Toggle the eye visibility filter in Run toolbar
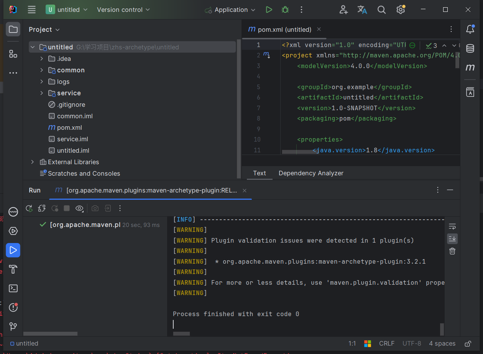Viewport: 483px width, 354px height. click(x=79, y=208)
